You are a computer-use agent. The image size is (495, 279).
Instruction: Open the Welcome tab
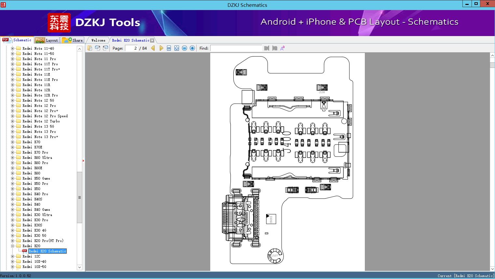click(x=98, y=40)
